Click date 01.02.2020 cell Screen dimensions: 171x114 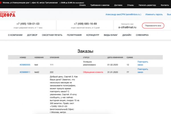113,65
